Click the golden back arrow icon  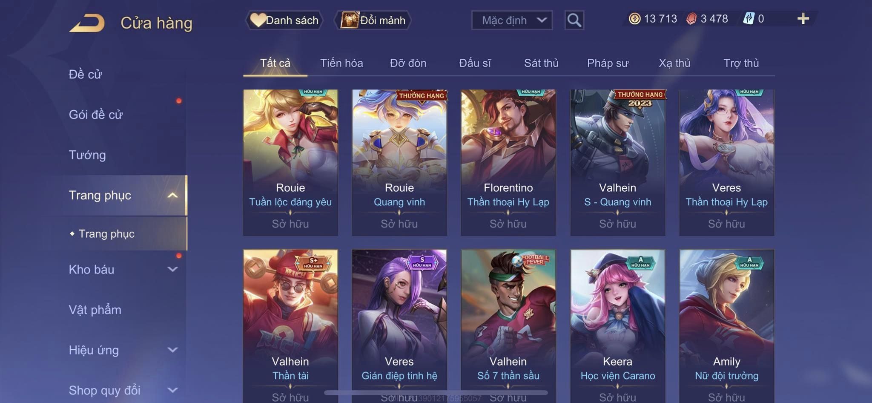point(87,23)
